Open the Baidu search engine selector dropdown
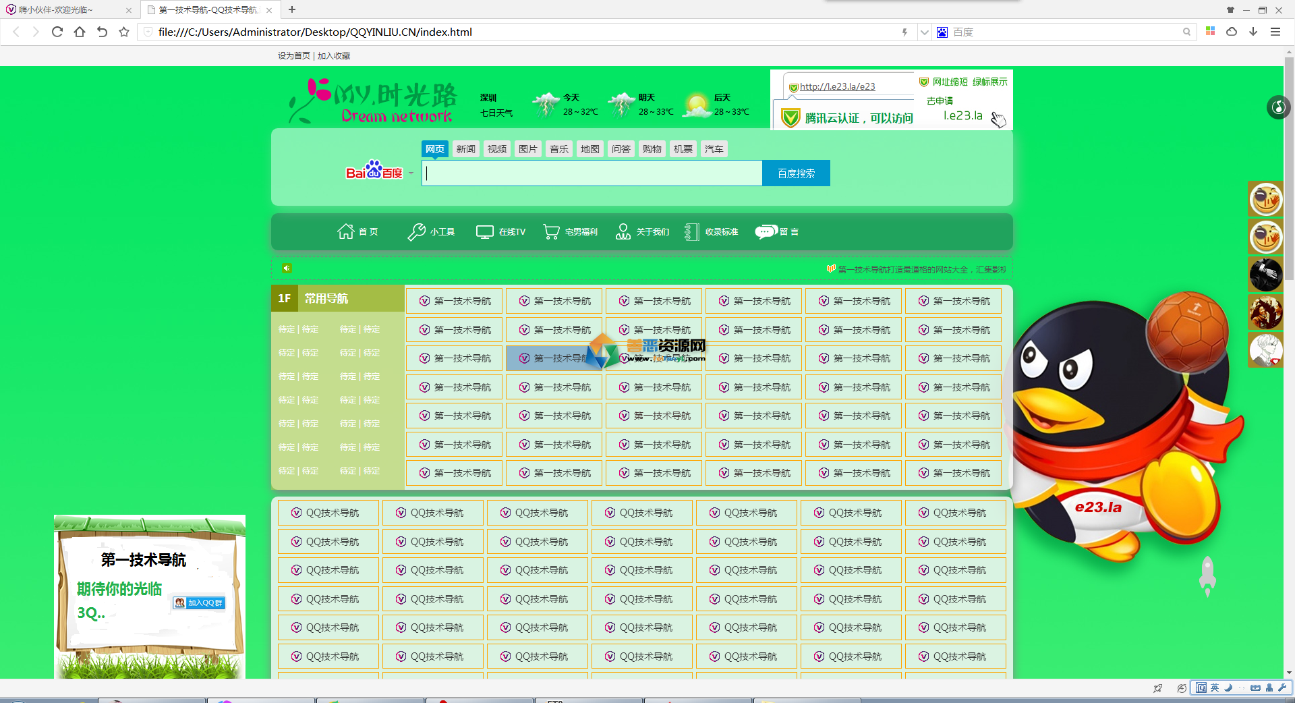The height and width of the screenshot is (703, 1295). click(411, 173)
